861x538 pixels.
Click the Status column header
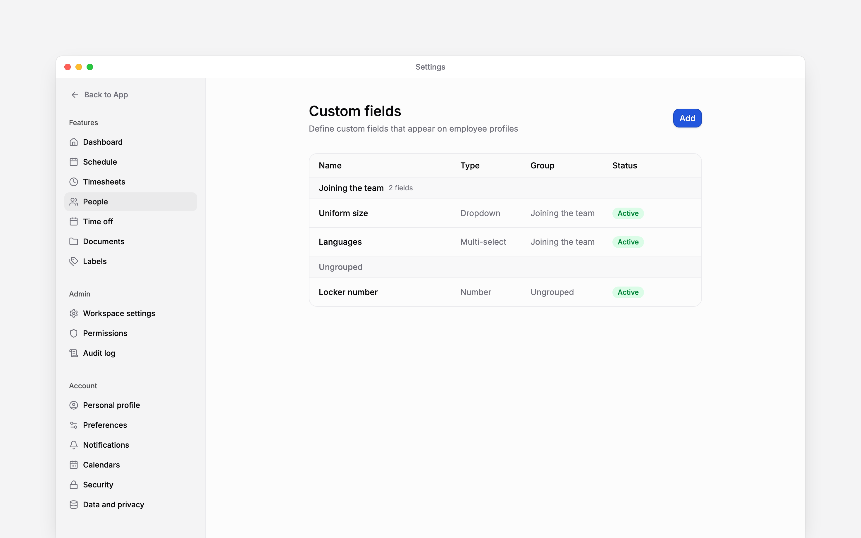[x=624, y=165]
